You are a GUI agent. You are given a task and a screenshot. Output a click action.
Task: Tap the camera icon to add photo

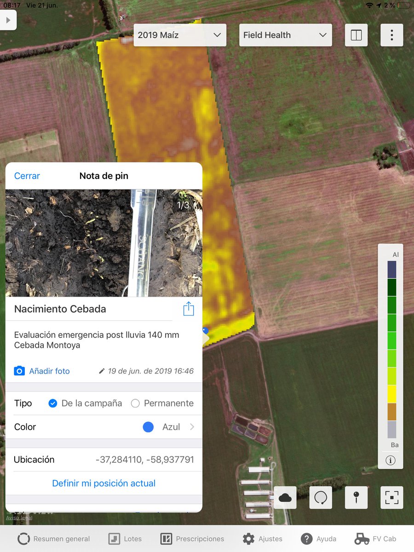[19, 371]
